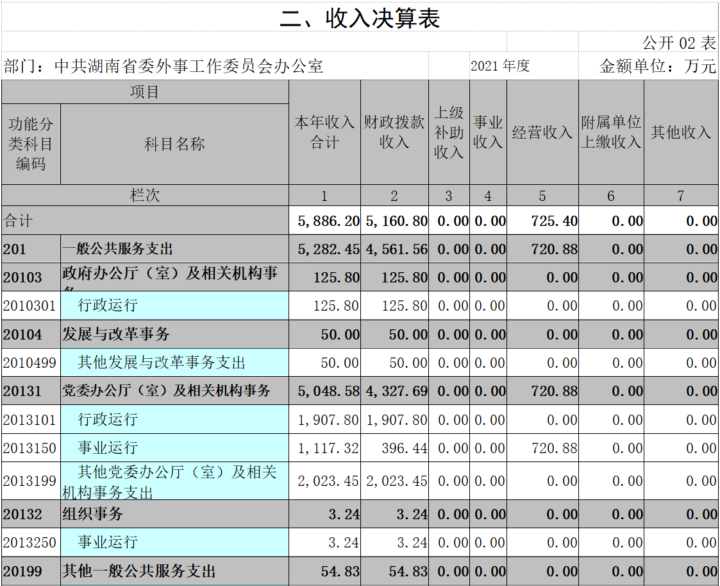
Task: Select the 组织事务 cell
Action: click(x=174, y=514)
